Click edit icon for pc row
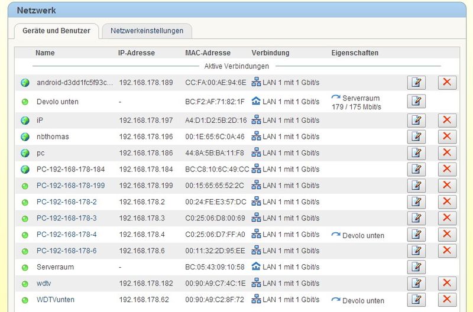Image resolution: width=473 pixels, height=312 pixels. (x=416, y=153)
